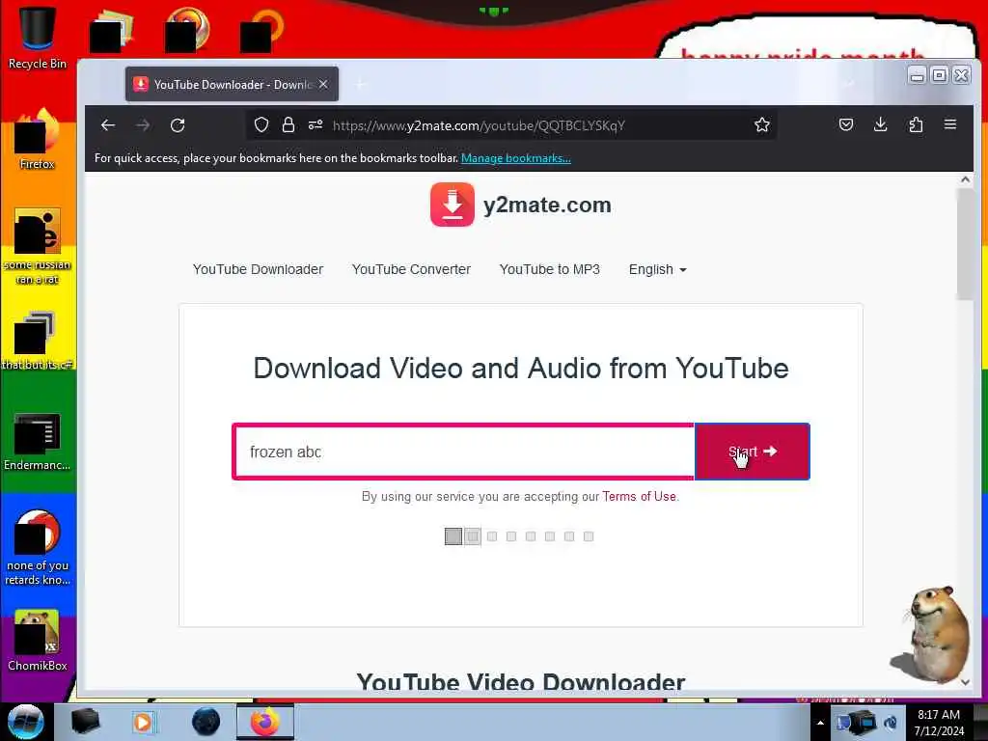Image resolution: width=988 pixels, height=741 pixels.
Task: Click the y2mate red download logo
Action: (x=452, y=205)
